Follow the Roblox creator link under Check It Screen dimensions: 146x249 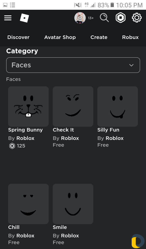click(70, 138)
